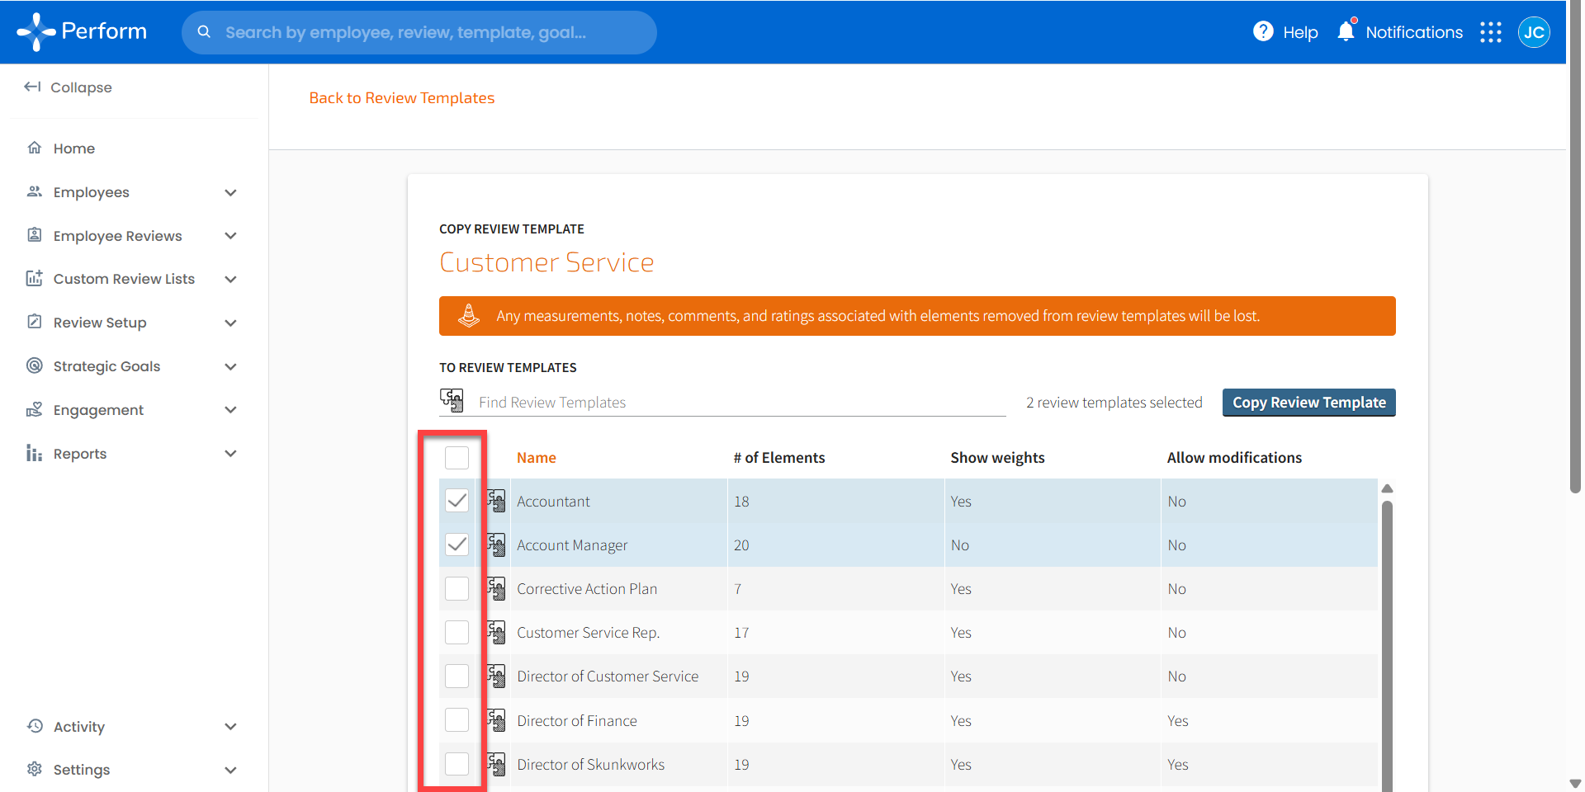Image resolution: width=1585 pixels, height=792 pixels.
Task: Open Strategic Goals in the sidebar
Action: click(106, 366)
